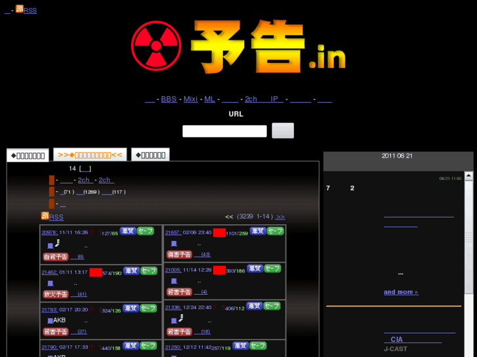Click blue 悪質 badge on post 21462
The width and height of the screenshot is (477, 357).
coord(131,271)
